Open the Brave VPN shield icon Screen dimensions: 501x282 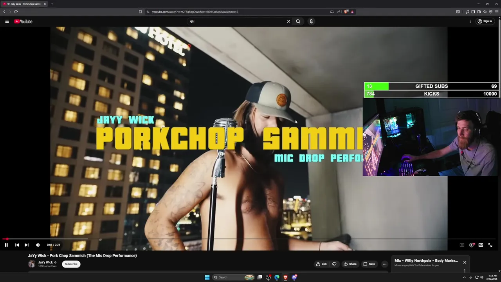[491, 12]
